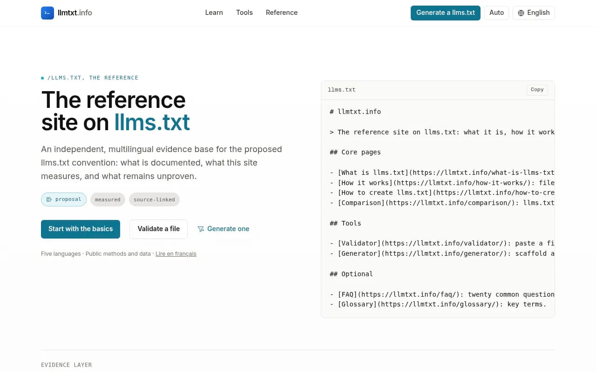Viewport: 596px width, 372px height.
Task: Click the [How it works] code line
Action: click(442, 183)
